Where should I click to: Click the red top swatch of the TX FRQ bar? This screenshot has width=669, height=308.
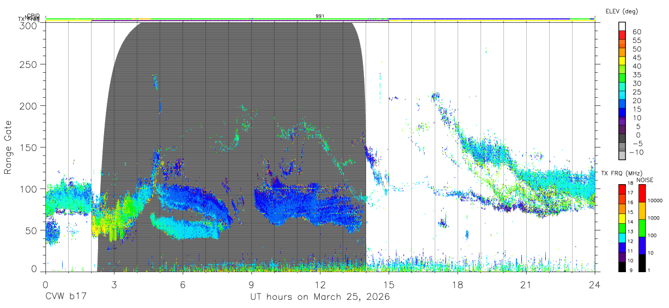622,189
